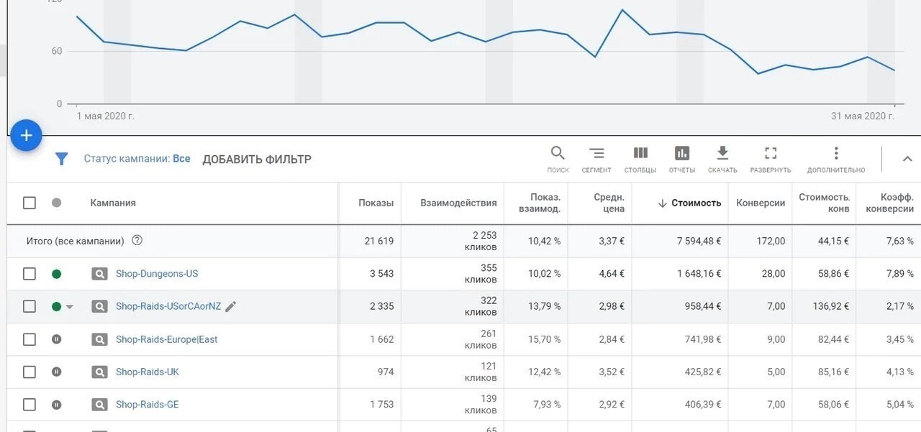Screen dimensions: 921x432
Task: Tick the checkbox for Shop-Raids-Europe|East
Action: [x=30, y=339]
